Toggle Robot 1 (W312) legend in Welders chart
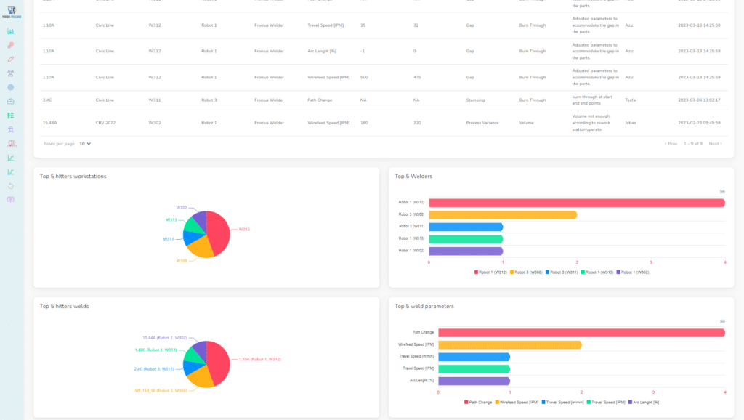Screen dimensions: 744x420 [x=490, y=272]
